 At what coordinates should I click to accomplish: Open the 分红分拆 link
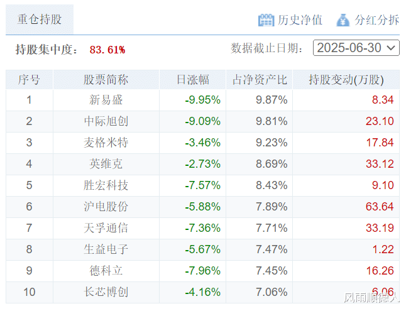[x=376, y=20]
